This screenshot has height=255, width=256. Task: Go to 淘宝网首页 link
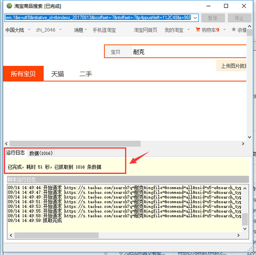coord(145,30)
